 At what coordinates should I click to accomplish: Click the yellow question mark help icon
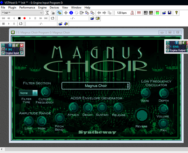(176, 13)
